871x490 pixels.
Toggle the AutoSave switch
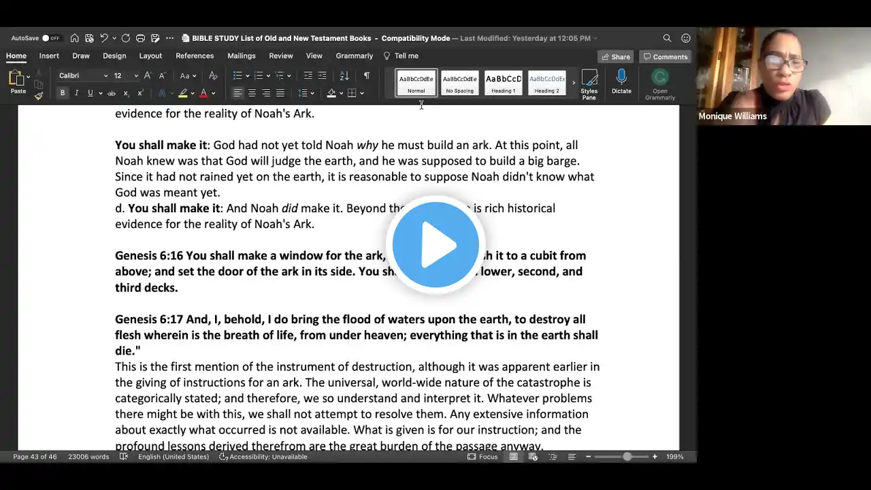point(51,38)
